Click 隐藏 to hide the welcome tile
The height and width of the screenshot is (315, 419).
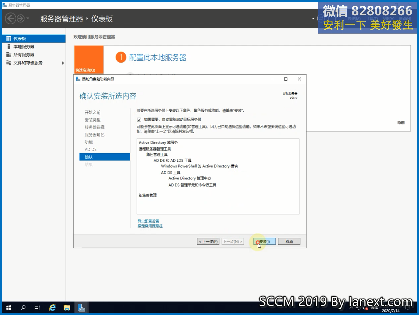(401, 123)
